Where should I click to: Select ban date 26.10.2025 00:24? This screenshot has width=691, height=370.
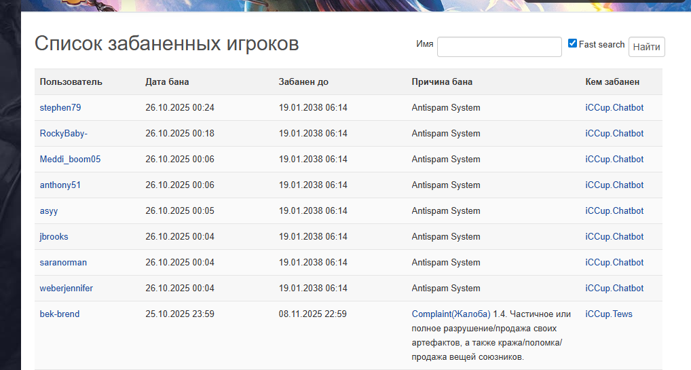(x=180, y=107)
